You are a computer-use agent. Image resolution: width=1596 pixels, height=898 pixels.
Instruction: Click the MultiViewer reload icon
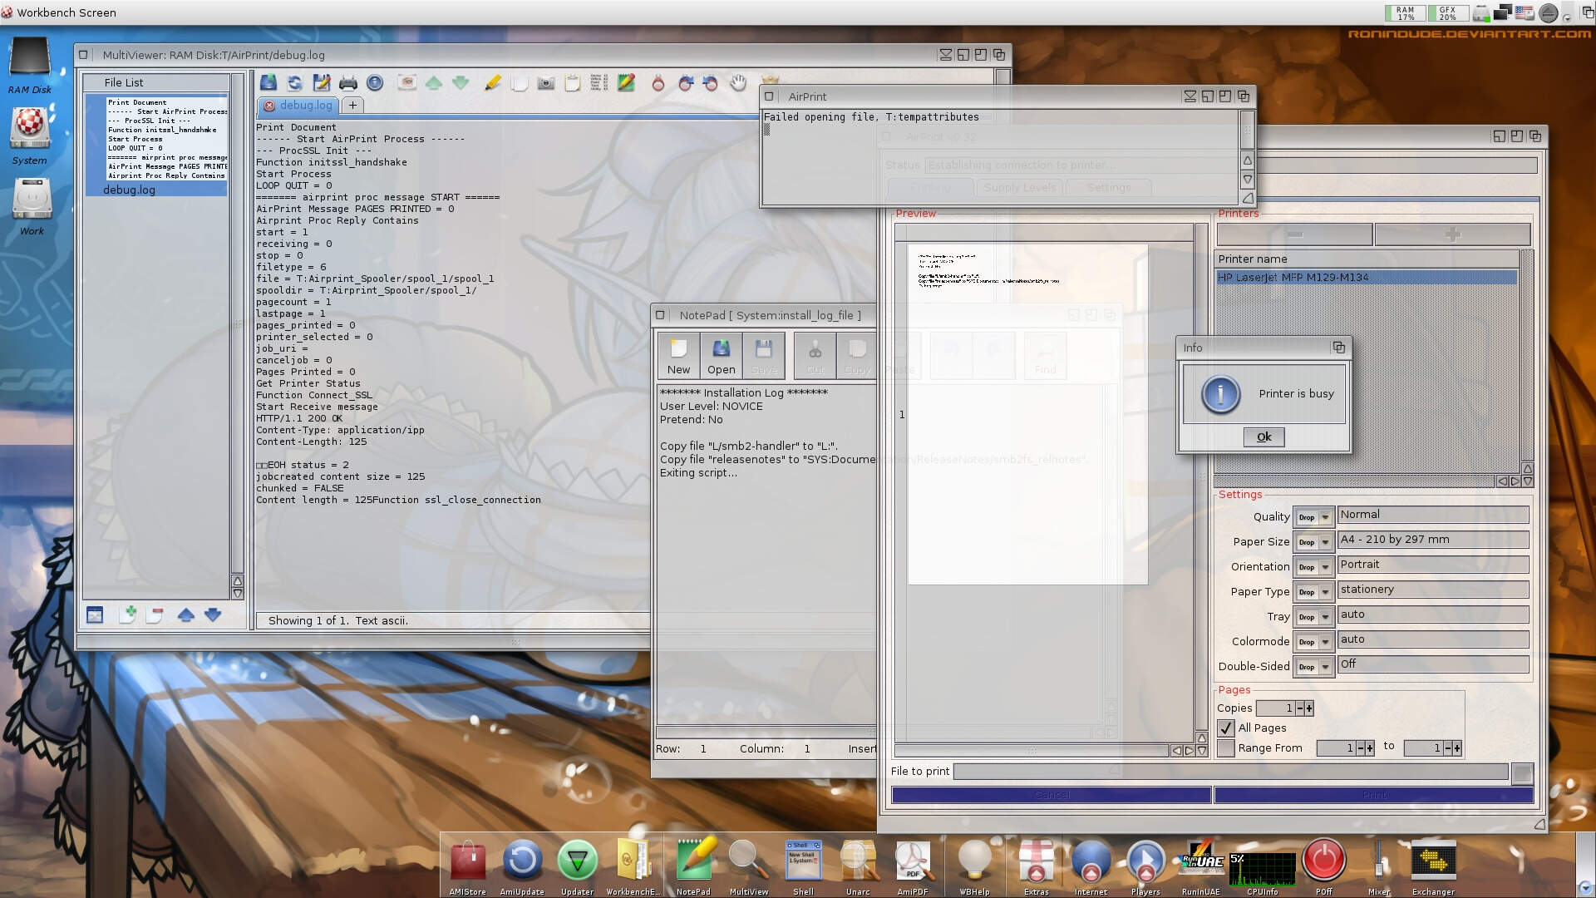[x=295, y=82]
